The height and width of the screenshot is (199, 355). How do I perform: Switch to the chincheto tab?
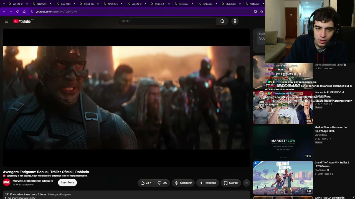tap(231, 4)
